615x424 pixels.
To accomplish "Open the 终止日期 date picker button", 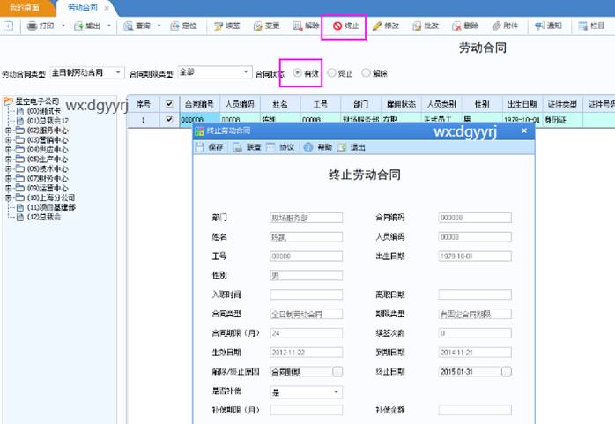I will pos(506,371).
